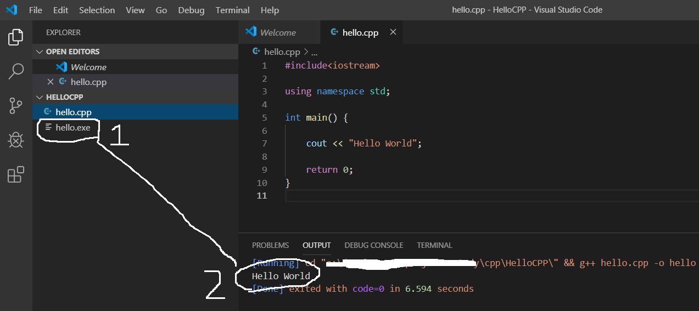Viewport: 699px width, 311px height.
Task: Select hello.exe in the file tree
Action: (x=135, y=127)
